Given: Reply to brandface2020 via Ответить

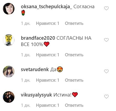Looking at the screenshot, I should click(x=74, y=55).
